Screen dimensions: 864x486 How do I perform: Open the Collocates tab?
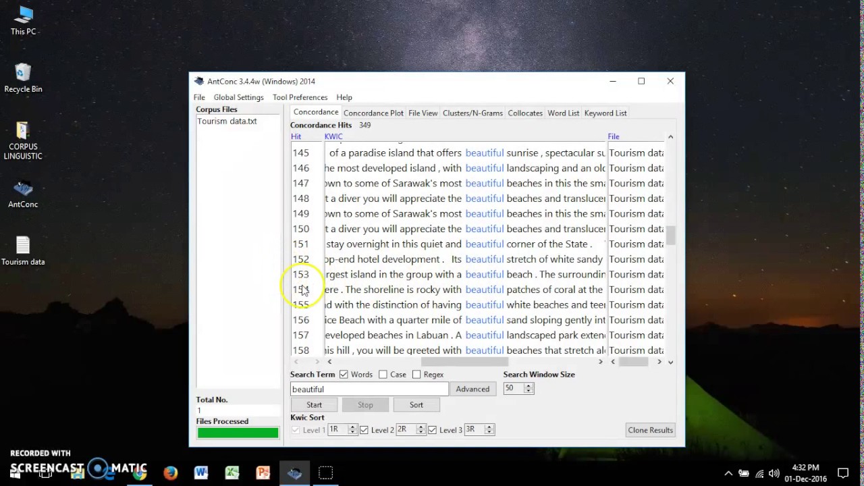525,113
